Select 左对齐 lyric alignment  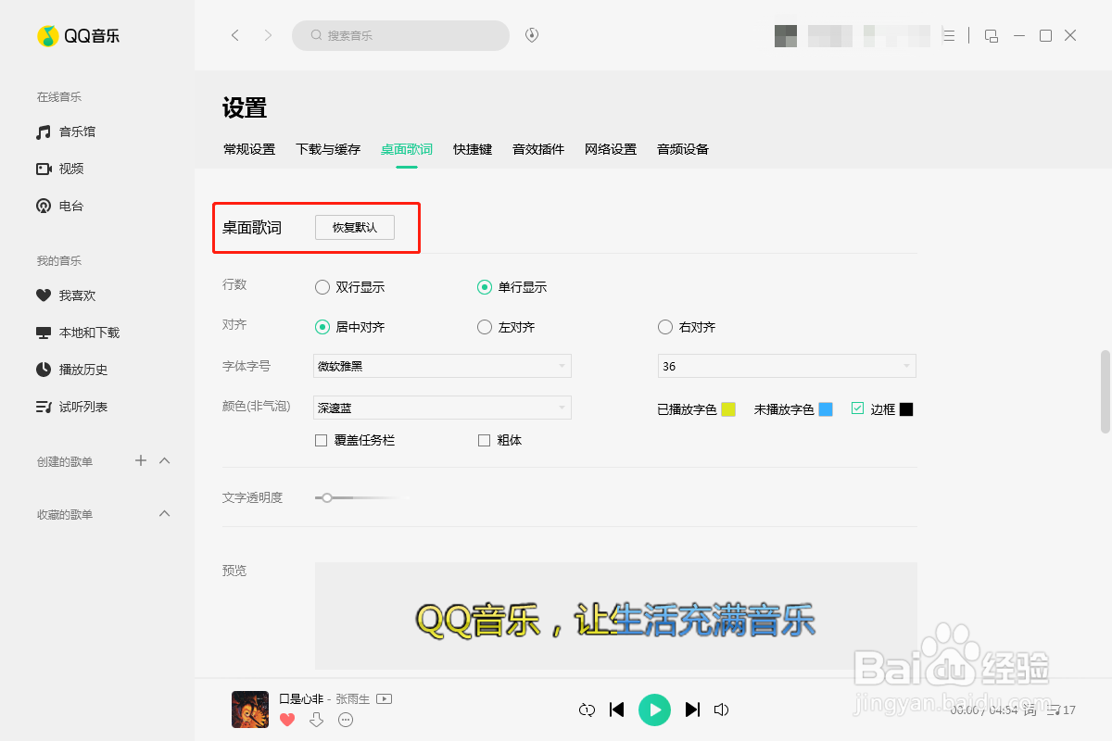(x=484, y=326)
